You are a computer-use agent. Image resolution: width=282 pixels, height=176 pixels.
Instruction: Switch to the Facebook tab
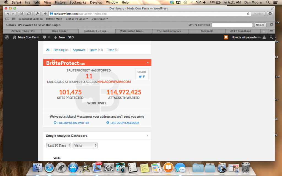(x=207, y=31)
